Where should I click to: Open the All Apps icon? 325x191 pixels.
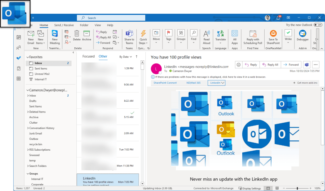tap(235, 37)
